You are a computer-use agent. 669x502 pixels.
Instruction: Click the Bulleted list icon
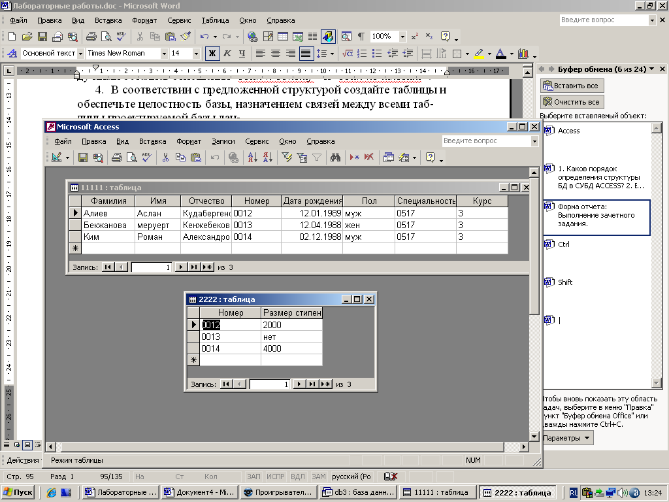[377, 54]
